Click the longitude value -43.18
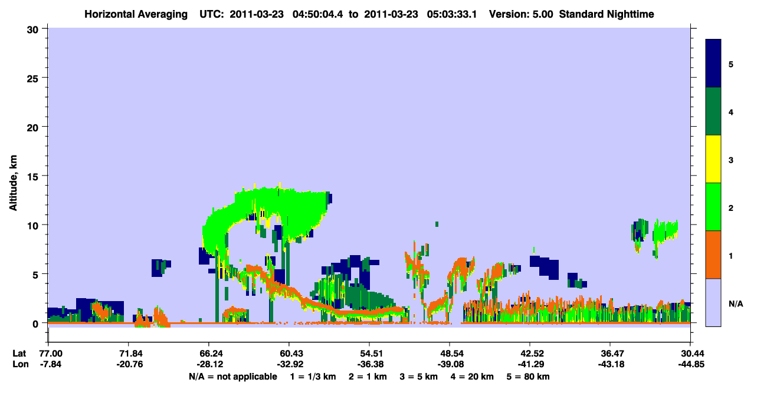 pyautogui.click(x=611, y=364)
